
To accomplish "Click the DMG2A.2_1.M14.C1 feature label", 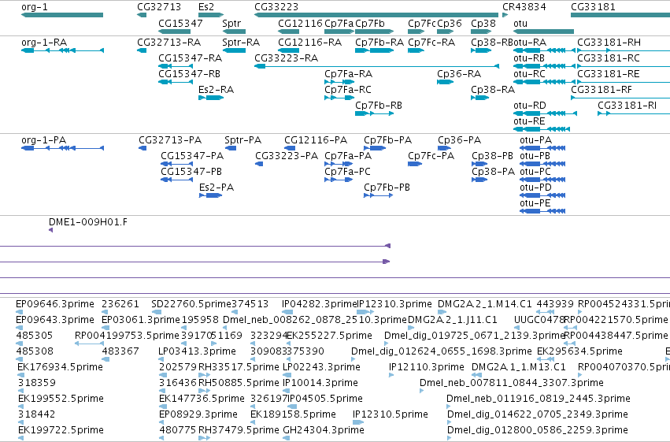I will point(484,304).
